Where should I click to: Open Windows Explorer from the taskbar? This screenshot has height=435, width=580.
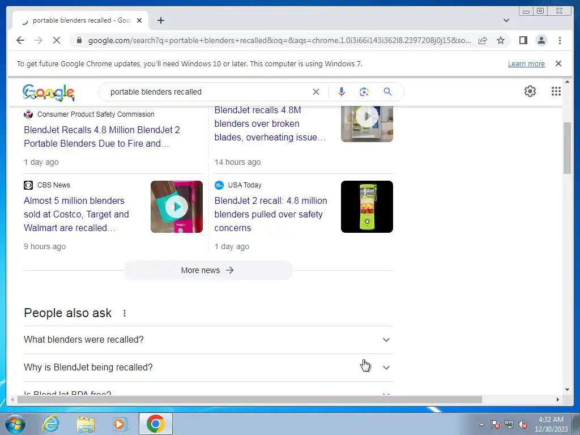coord(86,424)
